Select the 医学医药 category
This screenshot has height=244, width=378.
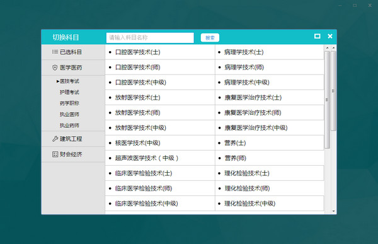(73, 67)
